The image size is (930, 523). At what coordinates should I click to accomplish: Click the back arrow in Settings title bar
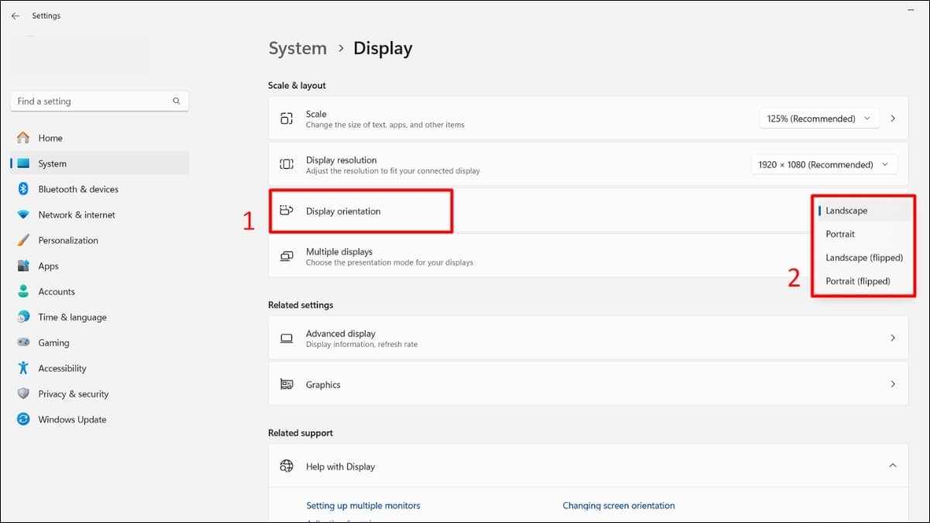tap(15, 15)
